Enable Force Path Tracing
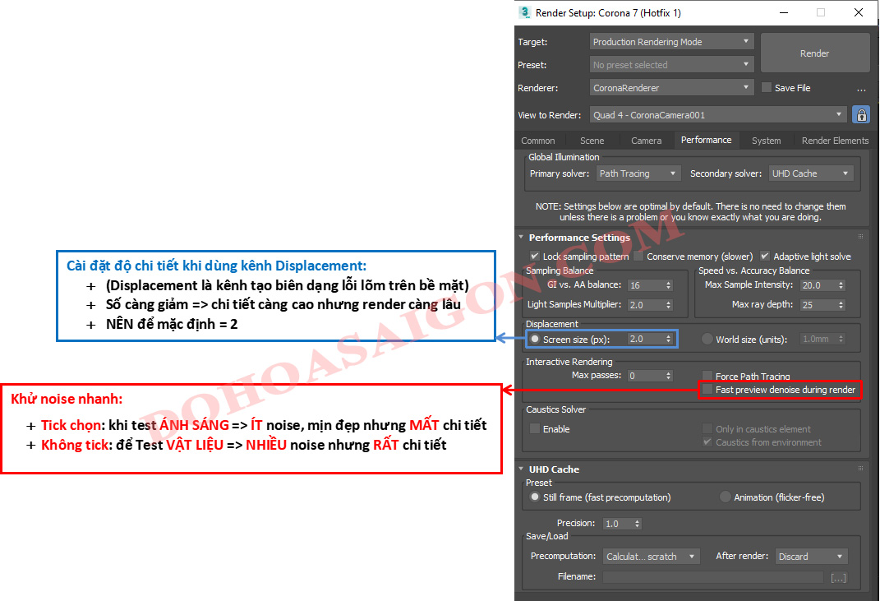The height and width of the screenshot is (601, 880). coord(707,376)
